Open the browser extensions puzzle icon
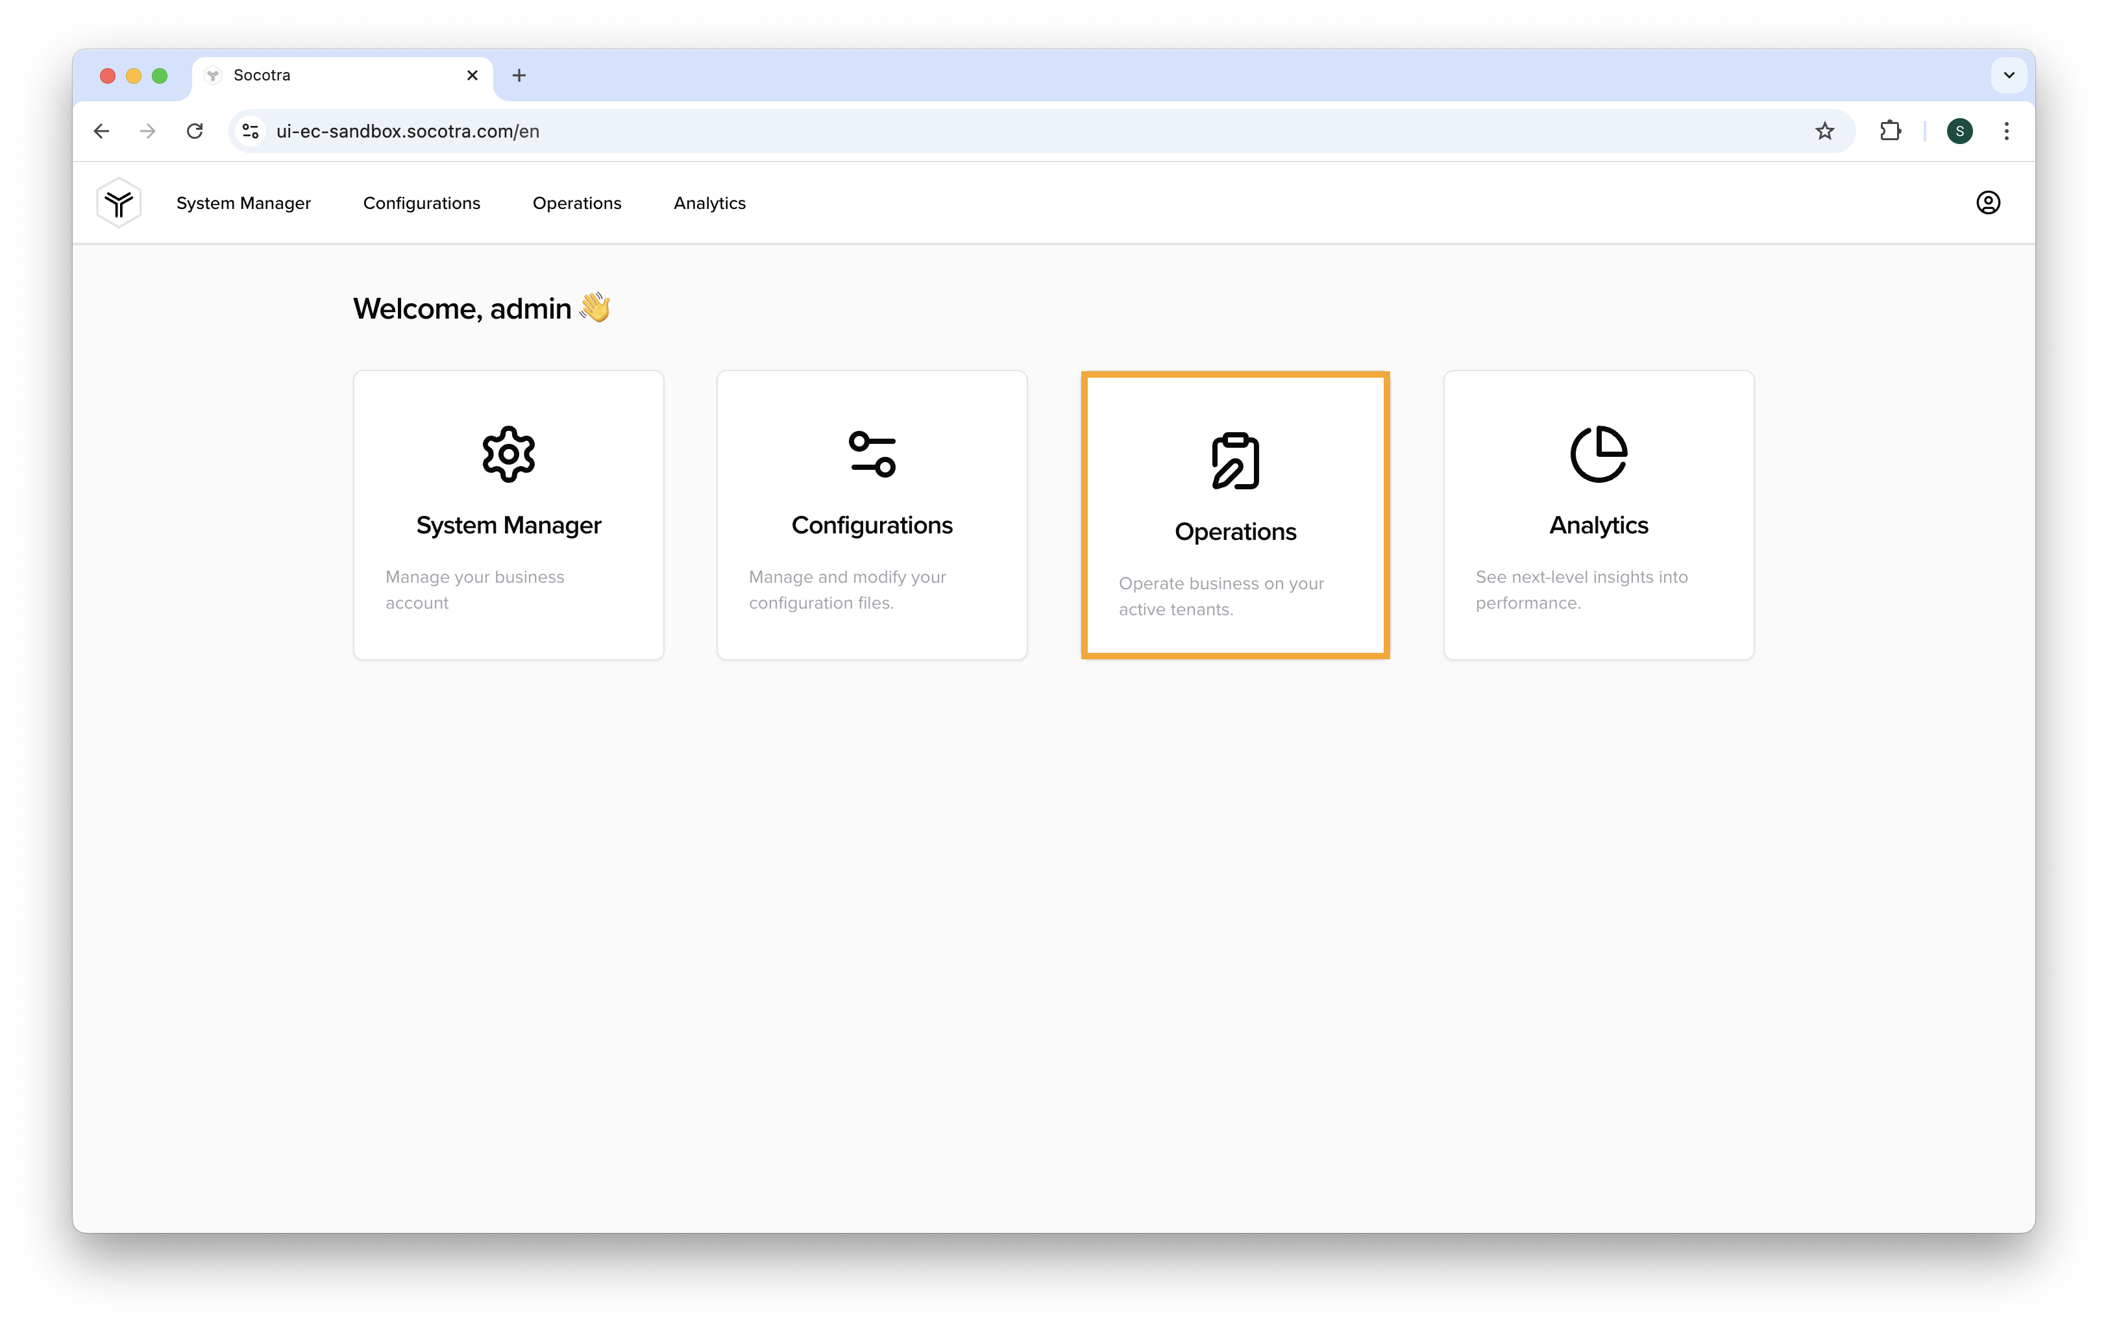The width and height of the screenshot is (2108, 1329). click(x=1890, y=131)
